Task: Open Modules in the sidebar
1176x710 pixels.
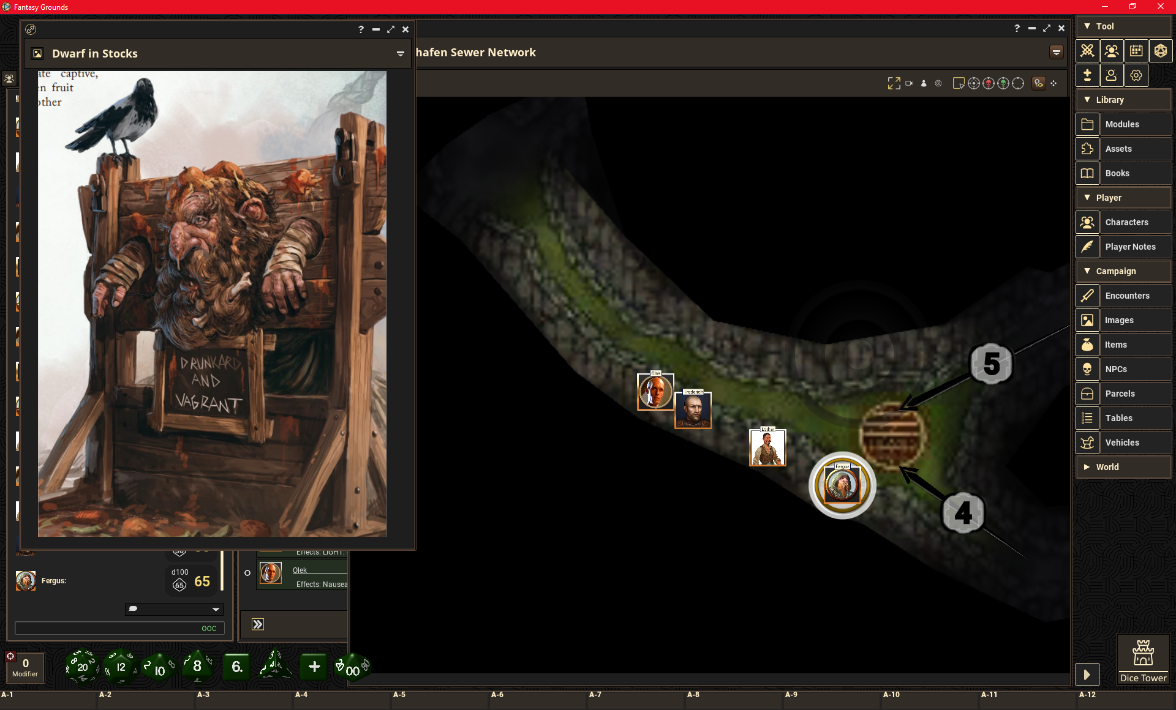Action: pos(1123,124)
